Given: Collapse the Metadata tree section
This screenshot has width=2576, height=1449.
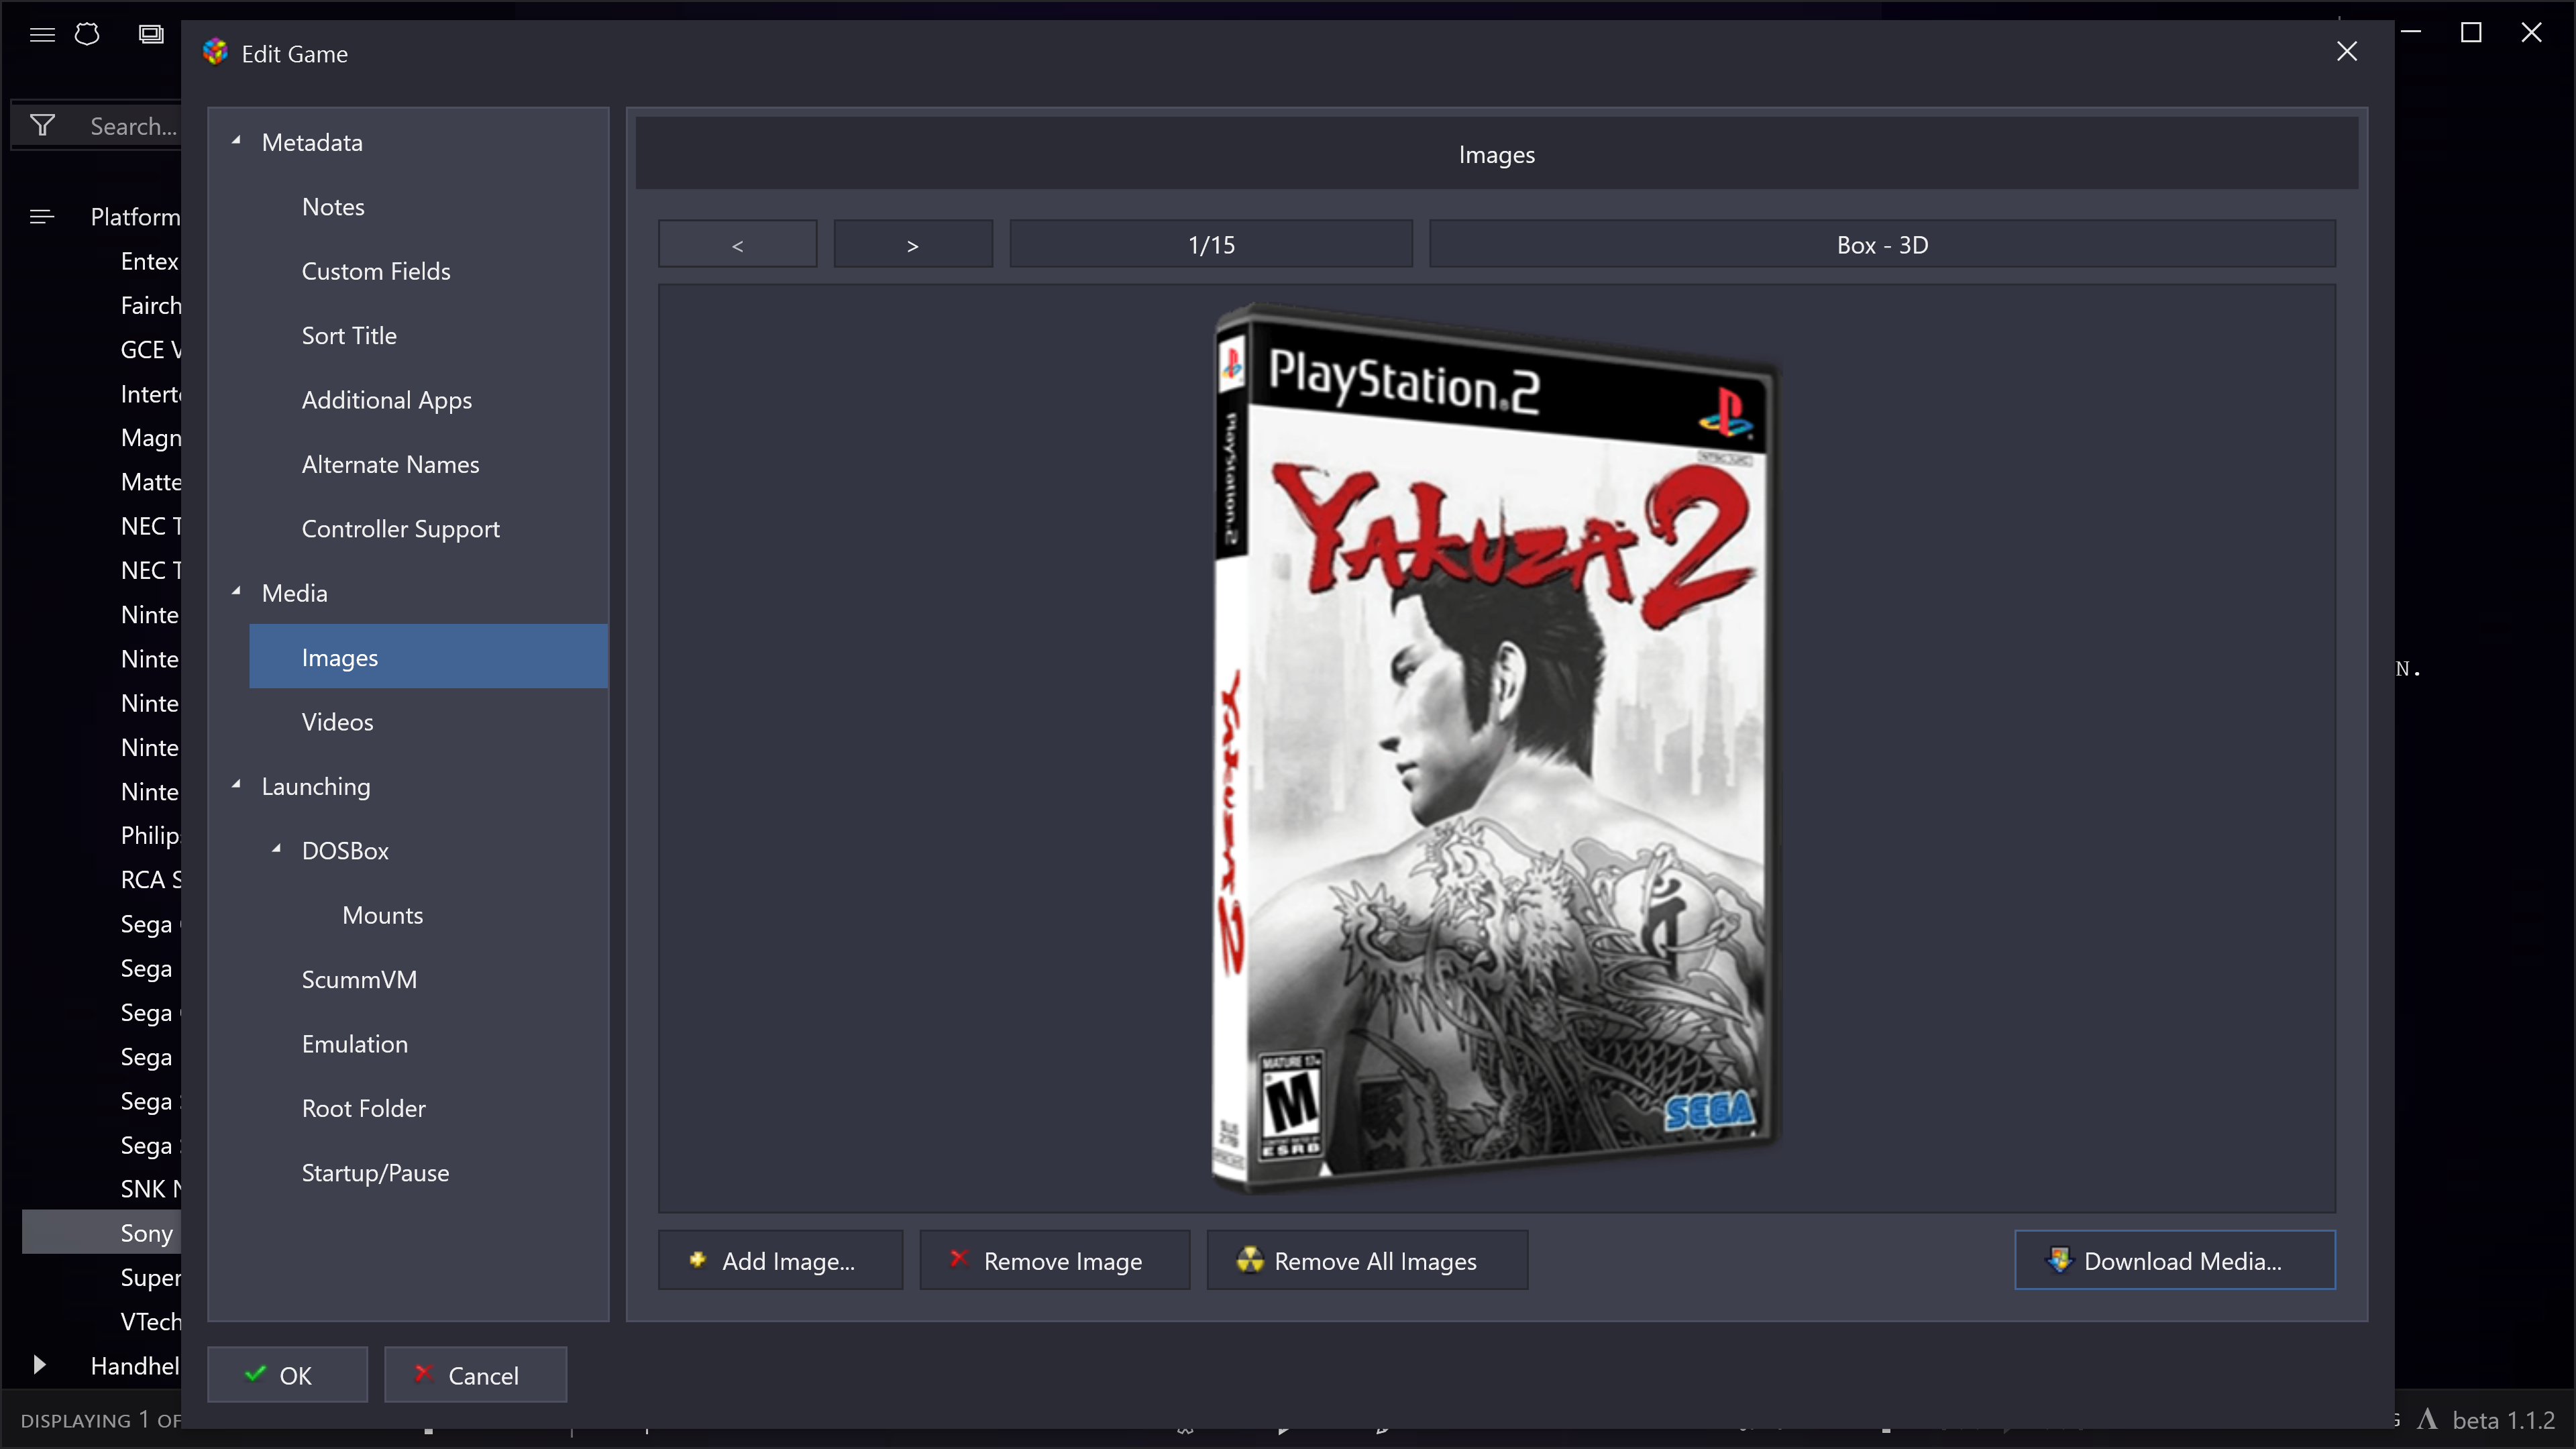Looking at the screenshot, I should click(x=237, y=141).
